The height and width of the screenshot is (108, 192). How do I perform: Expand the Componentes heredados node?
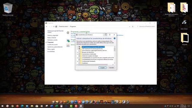pos(77,61)
